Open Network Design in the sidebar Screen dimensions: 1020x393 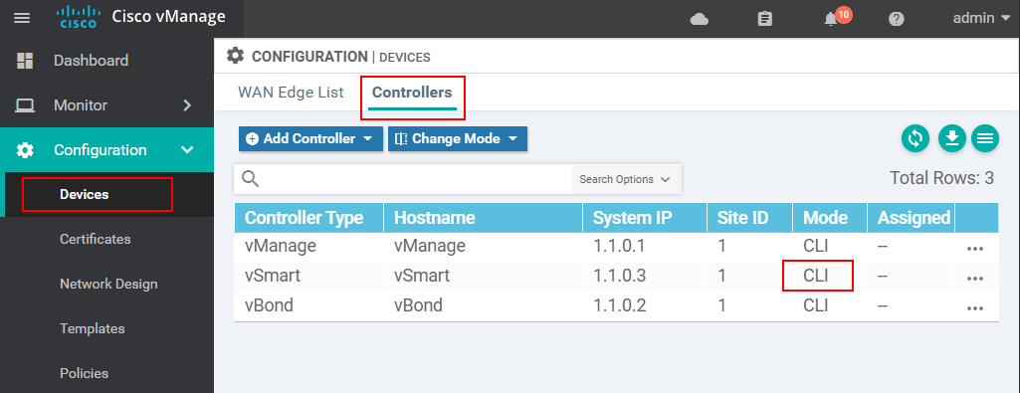tap(108, 284)
